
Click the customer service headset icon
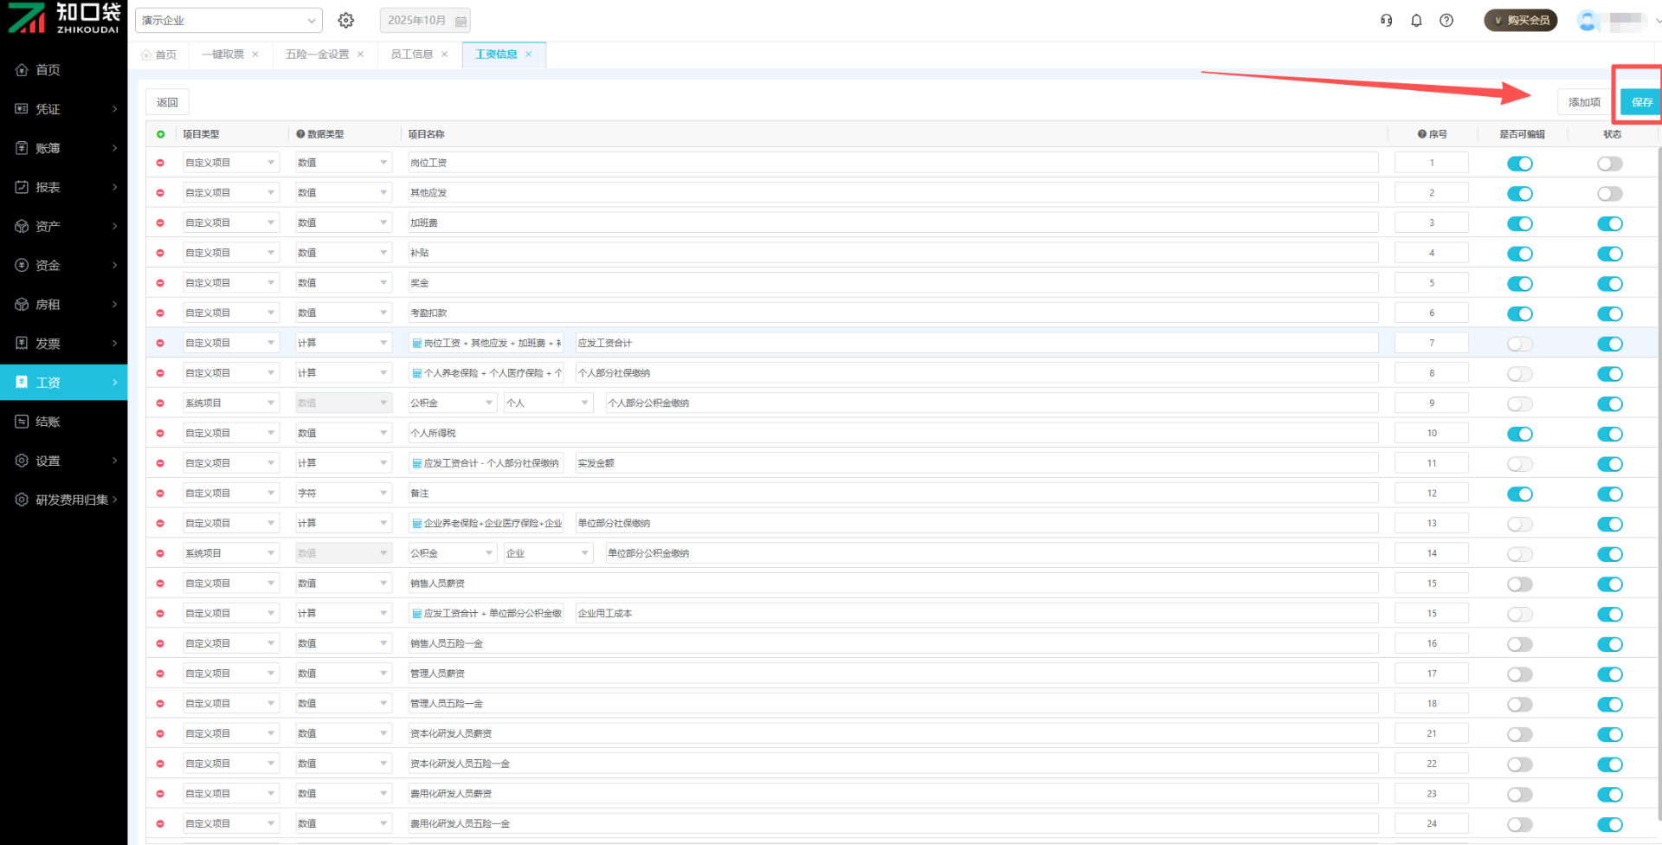click(1386, 21)
